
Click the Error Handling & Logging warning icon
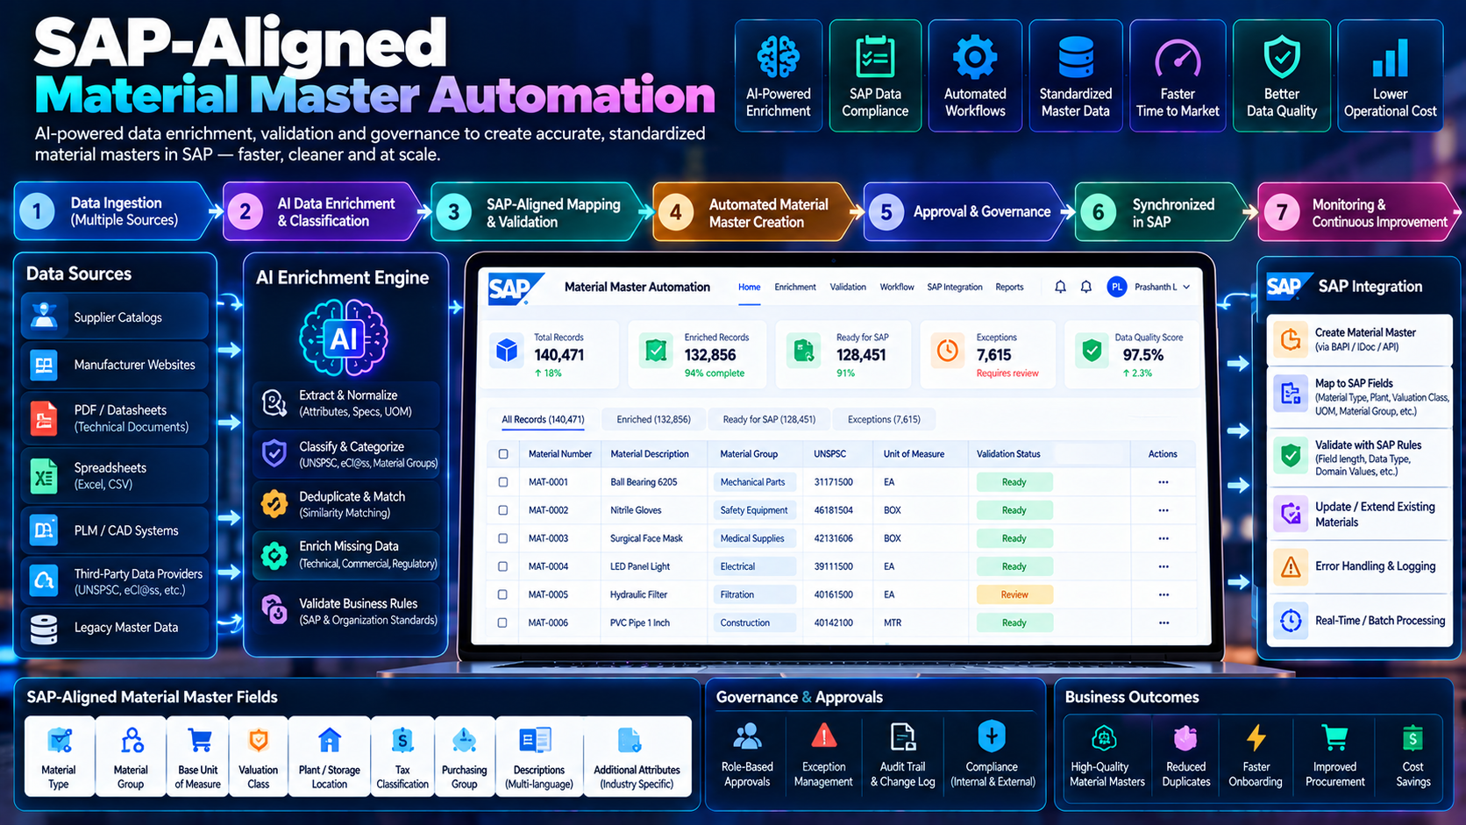click(x=1291, y=567)
